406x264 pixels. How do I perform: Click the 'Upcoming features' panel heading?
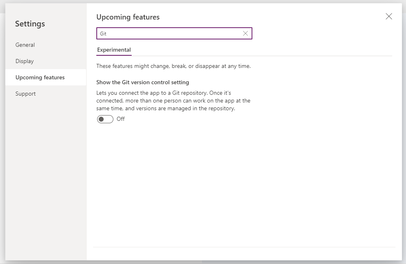coord(128,17)
